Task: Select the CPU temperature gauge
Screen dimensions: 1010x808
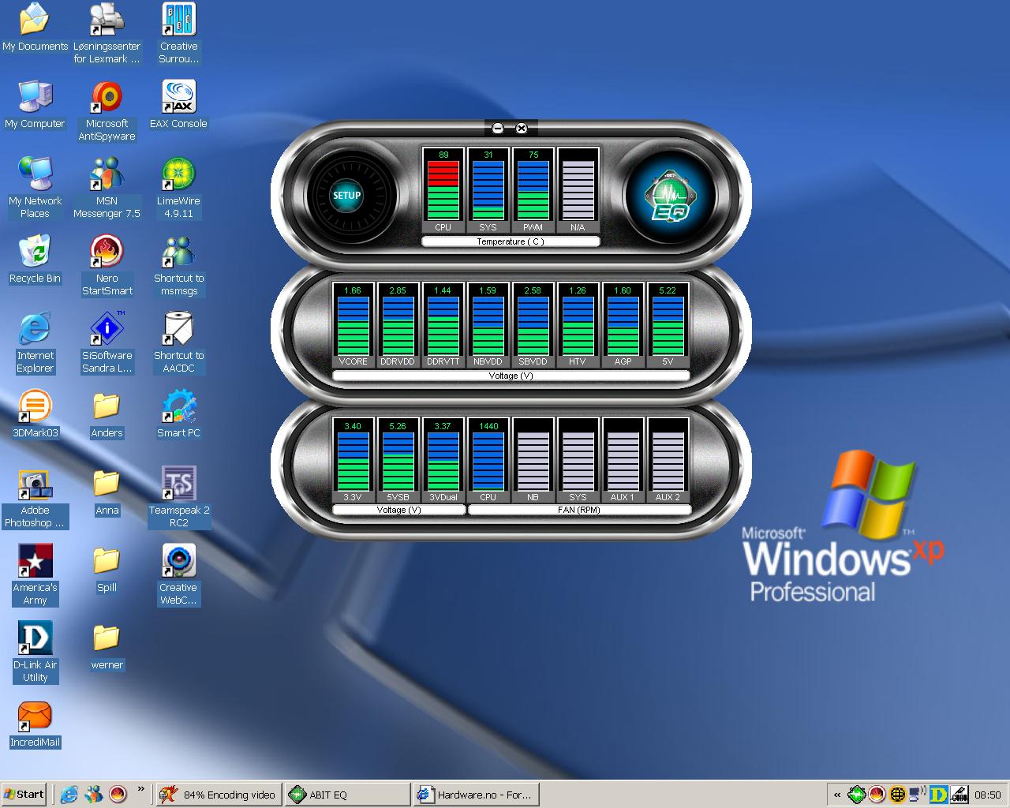Action: pos(443,190)
